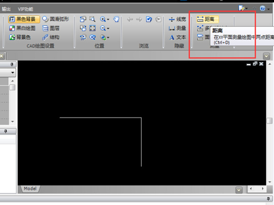This screenshot has height=205, width=274.
Task: Click the zoom window magnifier icon
Action: 92,19
